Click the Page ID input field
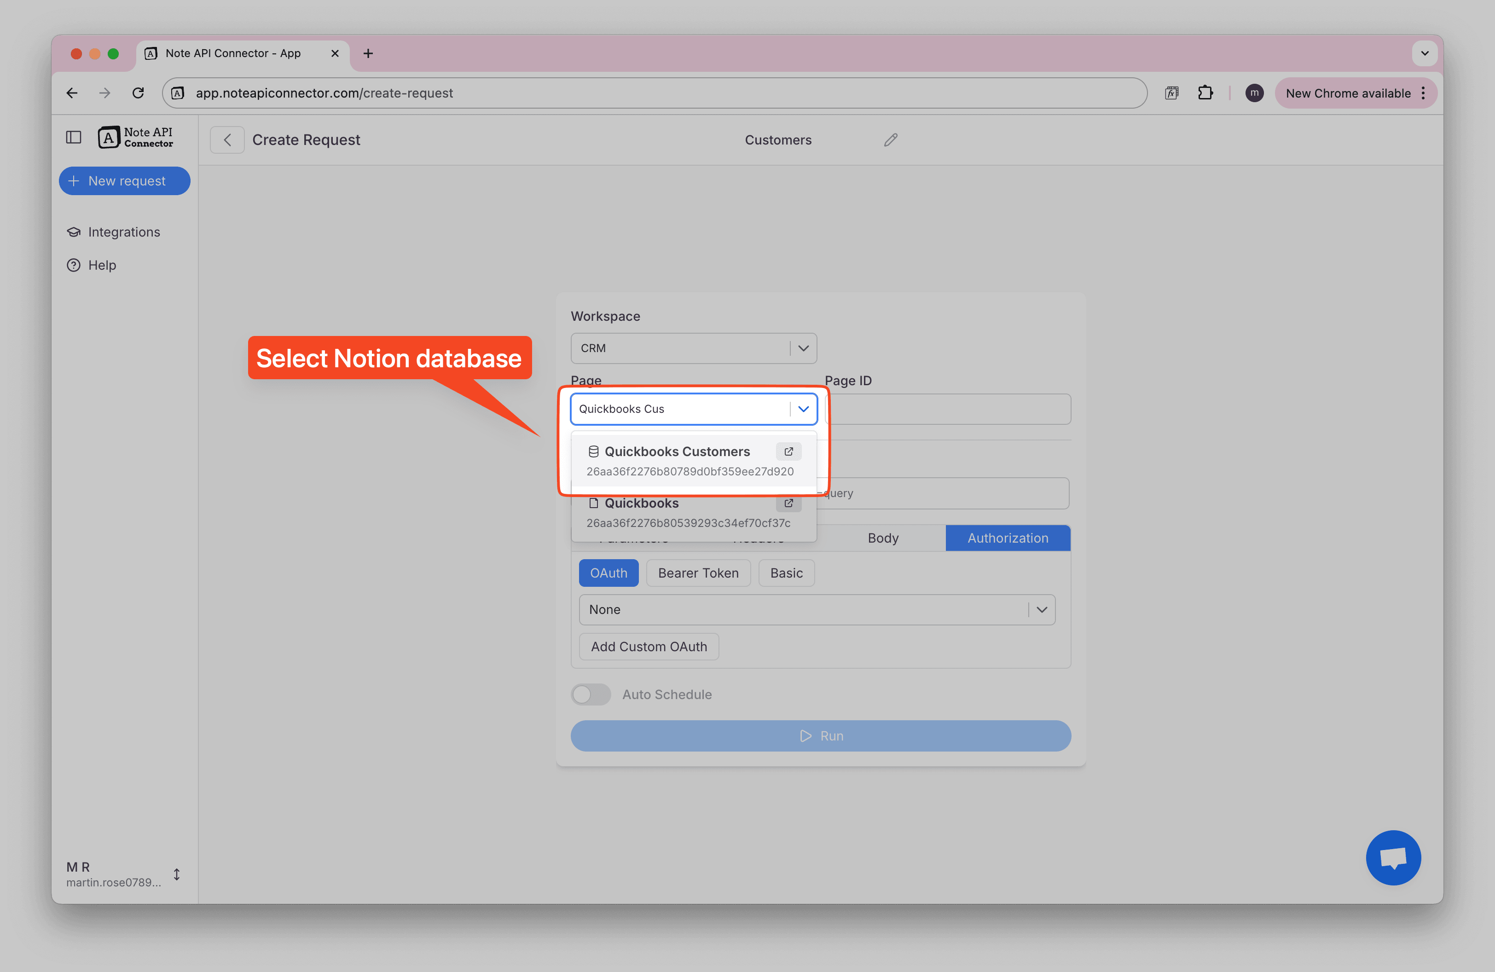The height and width of the screenshot is (972, 1495). pos(949,410)
